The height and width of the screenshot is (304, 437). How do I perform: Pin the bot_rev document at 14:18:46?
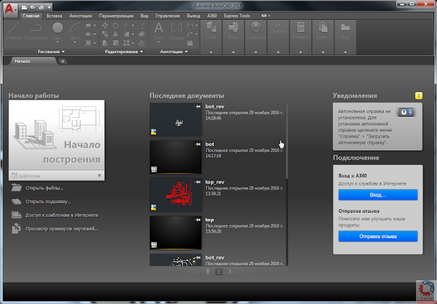tap(197, 106)
